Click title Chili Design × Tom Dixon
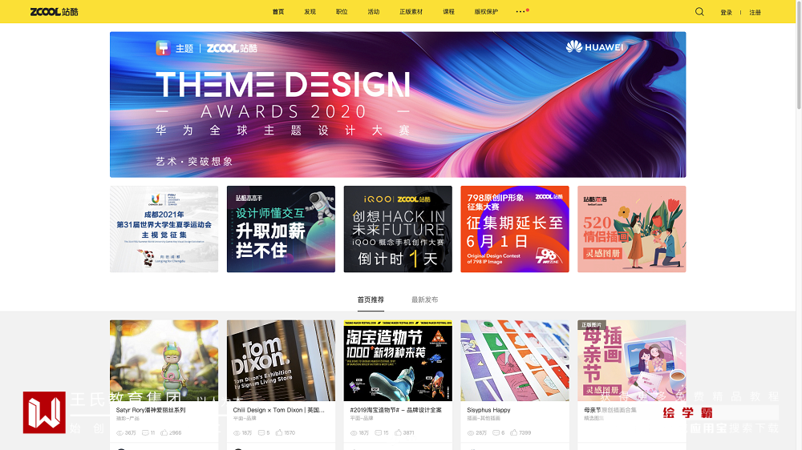The image size is (802, 450). click(x=279, y=410)
